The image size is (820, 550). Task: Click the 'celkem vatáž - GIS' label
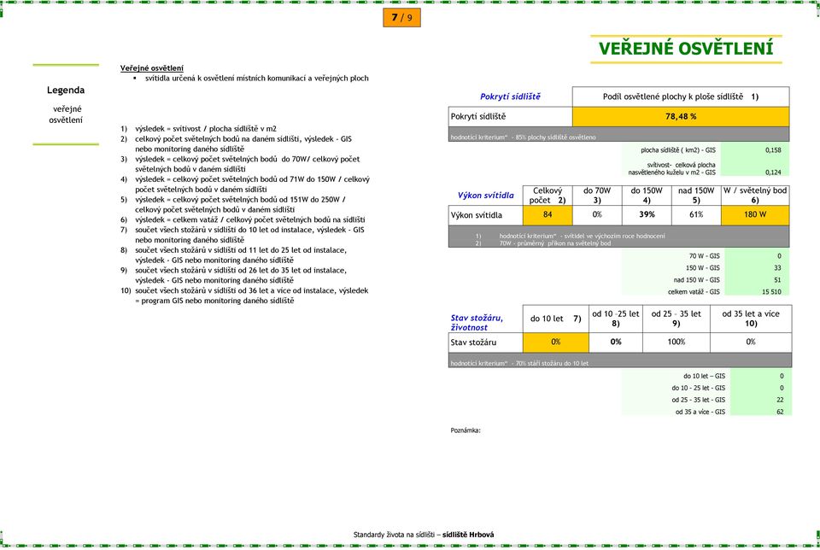[x=694, y=292]
